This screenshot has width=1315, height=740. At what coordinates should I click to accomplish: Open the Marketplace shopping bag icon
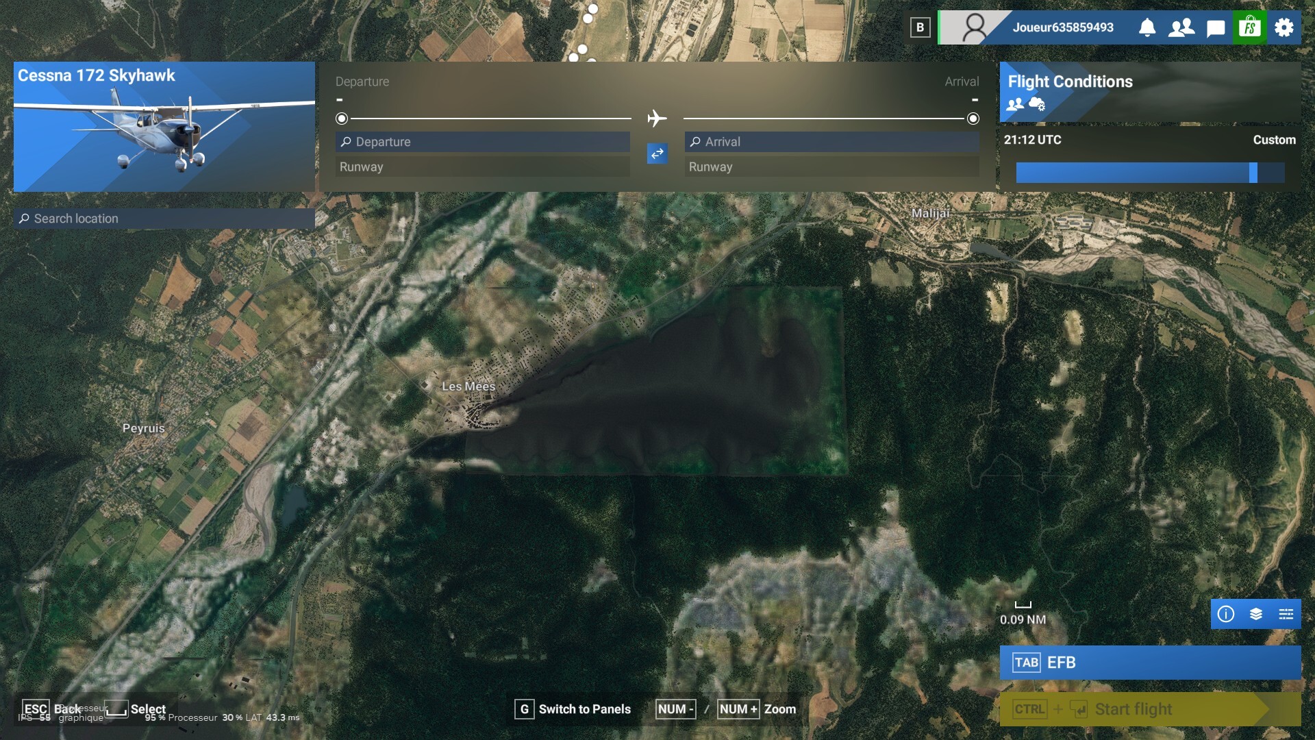coord(1249,27)
